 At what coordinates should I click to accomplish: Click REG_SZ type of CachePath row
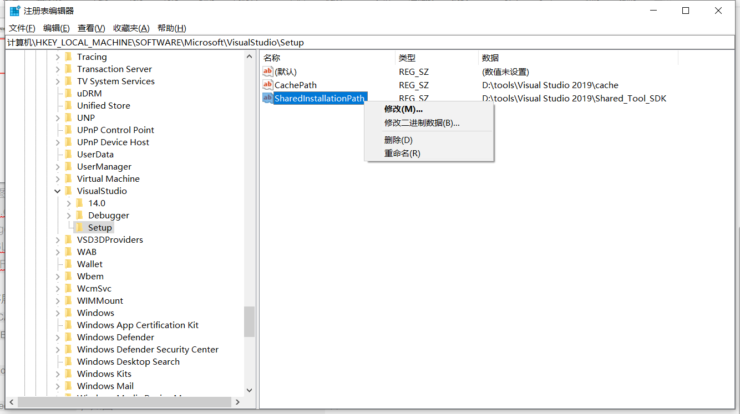[x=414, y=85]
